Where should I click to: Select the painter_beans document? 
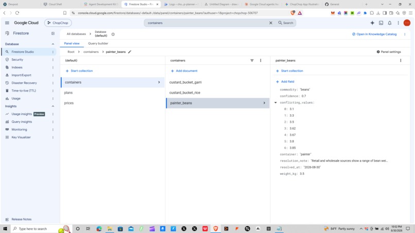[x=218, y=103]
